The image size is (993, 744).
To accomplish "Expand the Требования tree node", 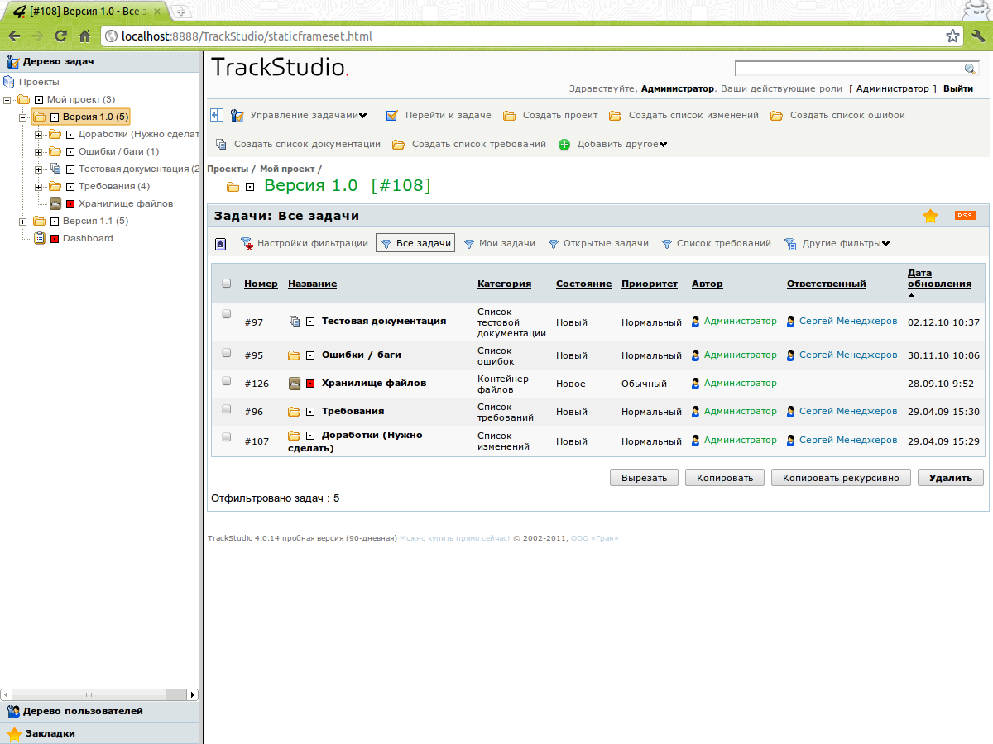I will tap(39, 186).
